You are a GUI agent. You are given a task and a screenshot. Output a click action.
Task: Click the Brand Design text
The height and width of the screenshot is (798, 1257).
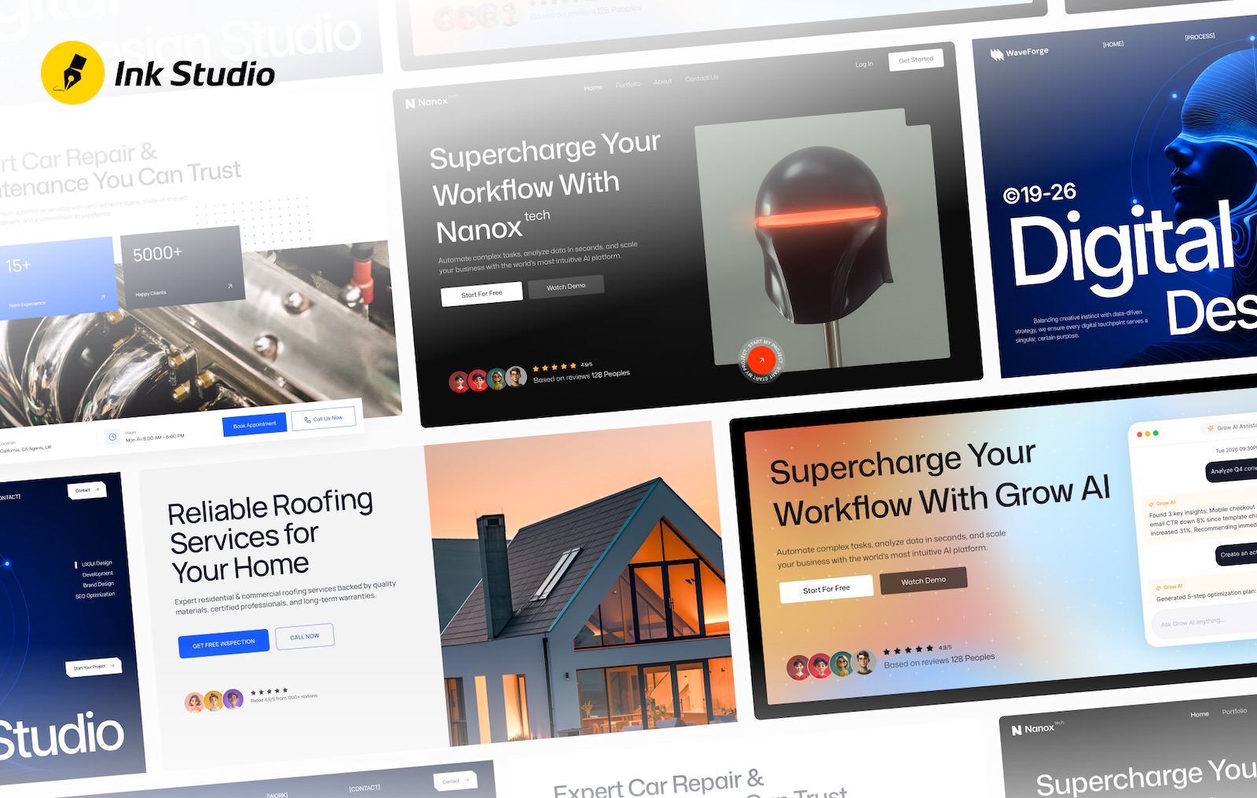(x=98, y=584)
